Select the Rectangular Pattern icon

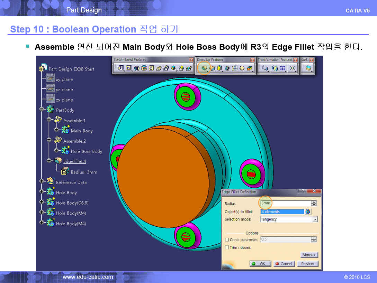(x=282, y=68)
